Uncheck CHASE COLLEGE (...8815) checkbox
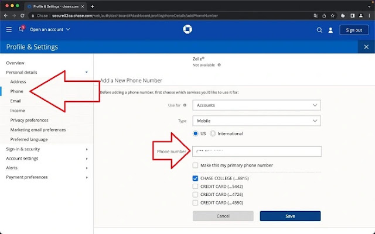 coord(195,178)
